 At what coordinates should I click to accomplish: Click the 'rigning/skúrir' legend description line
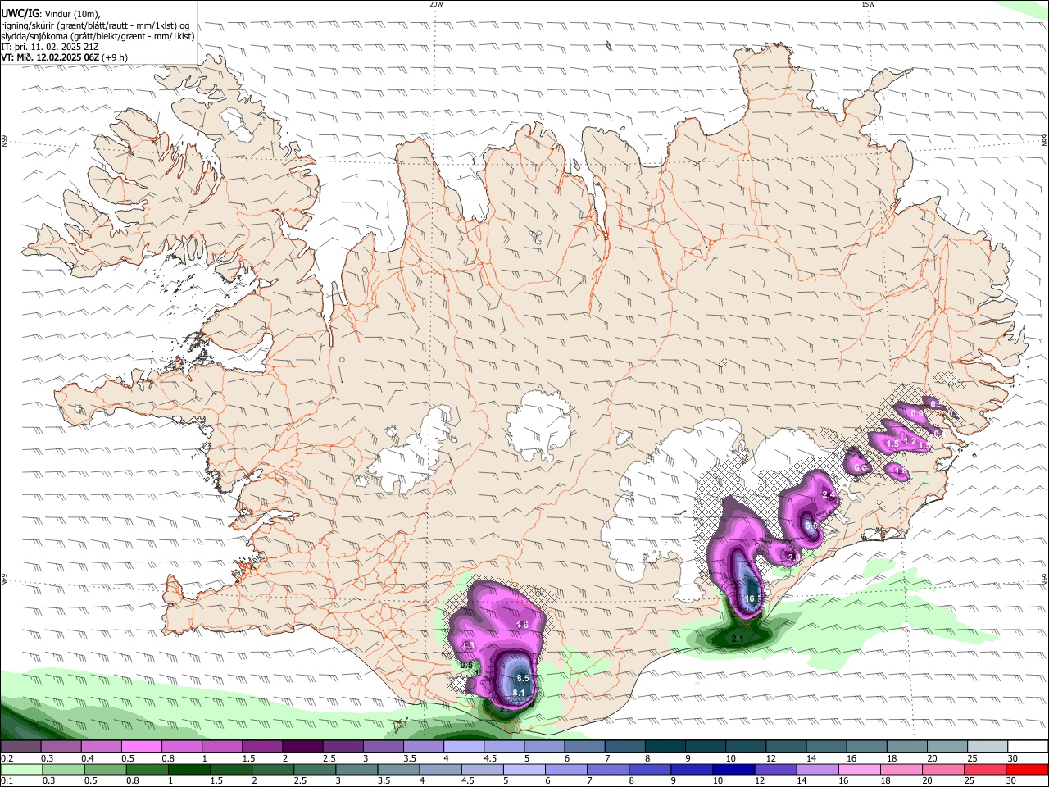coord(95,25)
